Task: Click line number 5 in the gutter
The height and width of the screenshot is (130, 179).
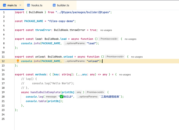Action: click(4, 30)
